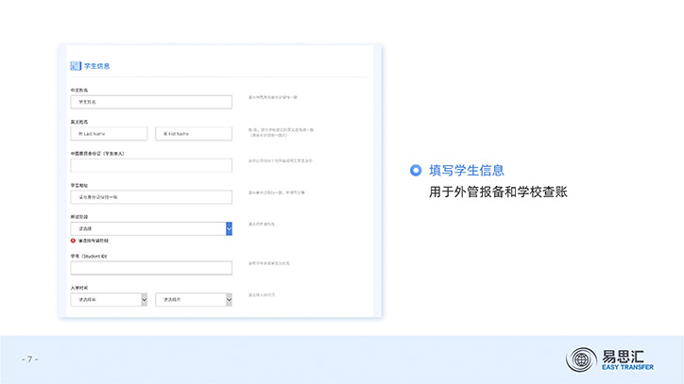Click the student address input field

pyautogui.click(x=151, y=197)
